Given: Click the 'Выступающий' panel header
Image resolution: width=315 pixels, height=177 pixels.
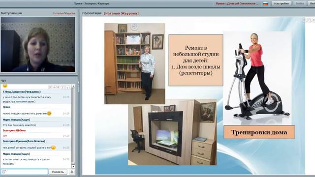Looking at the screenshot, I should 11,13.
